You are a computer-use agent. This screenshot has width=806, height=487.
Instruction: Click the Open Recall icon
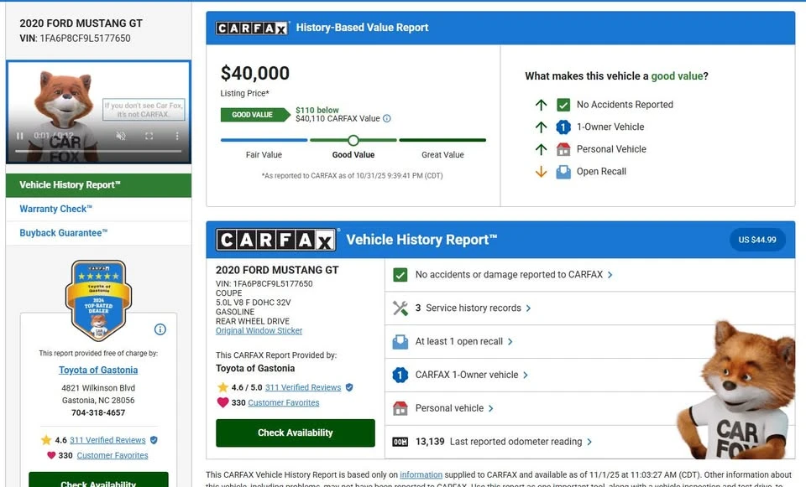[x=563, y=172]
